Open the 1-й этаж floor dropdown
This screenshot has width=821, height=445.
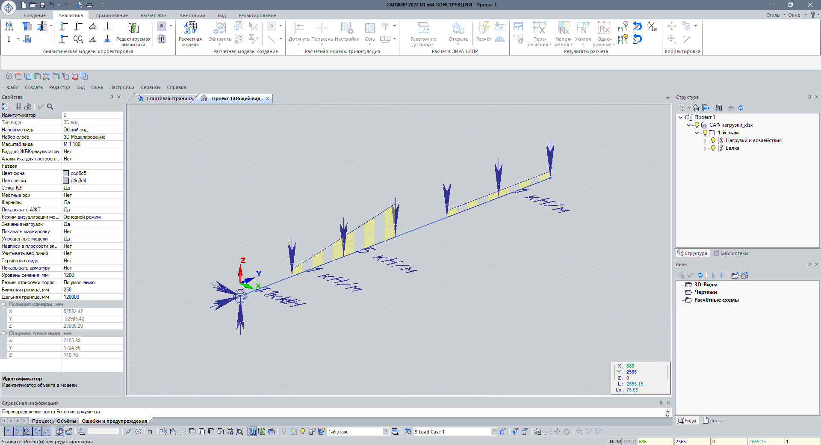click(x=386, y=432)
